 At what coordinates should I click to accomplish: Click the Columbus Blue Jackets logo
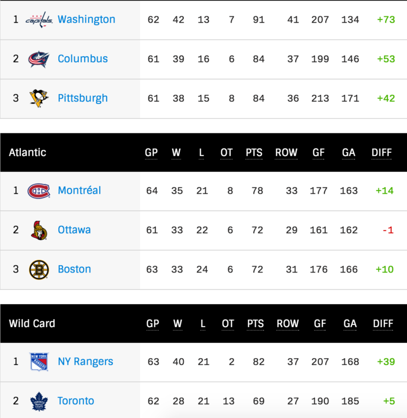pyautogui.click(x=39, y=59)
